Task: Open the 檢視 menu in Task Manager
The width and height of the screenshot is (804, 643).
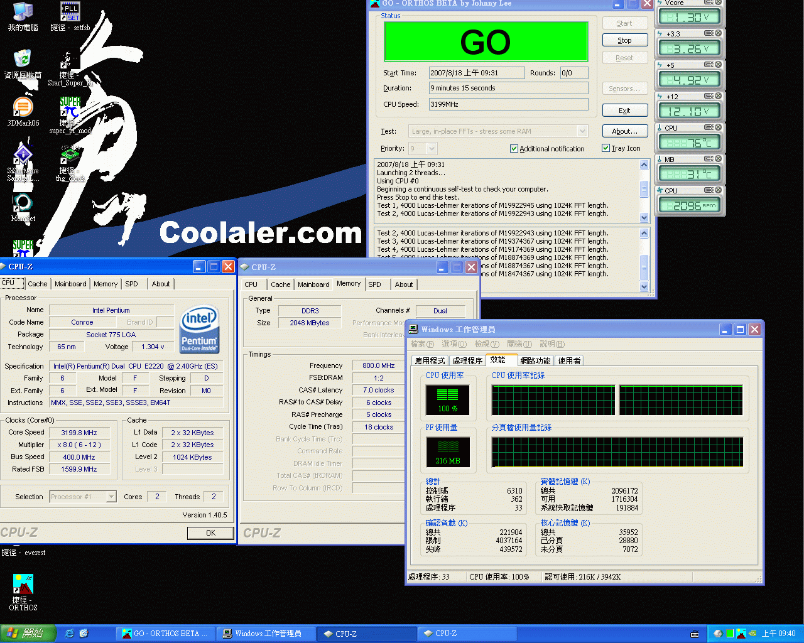Action: 487,344
